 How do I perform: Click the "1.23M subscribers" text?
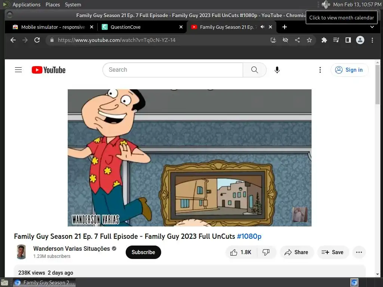(52, 256)
